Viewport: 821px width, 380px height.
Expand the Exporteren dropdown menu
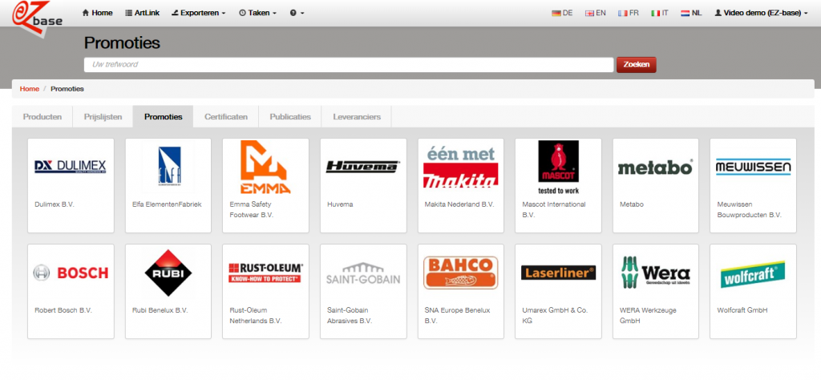tap(199, 13)
